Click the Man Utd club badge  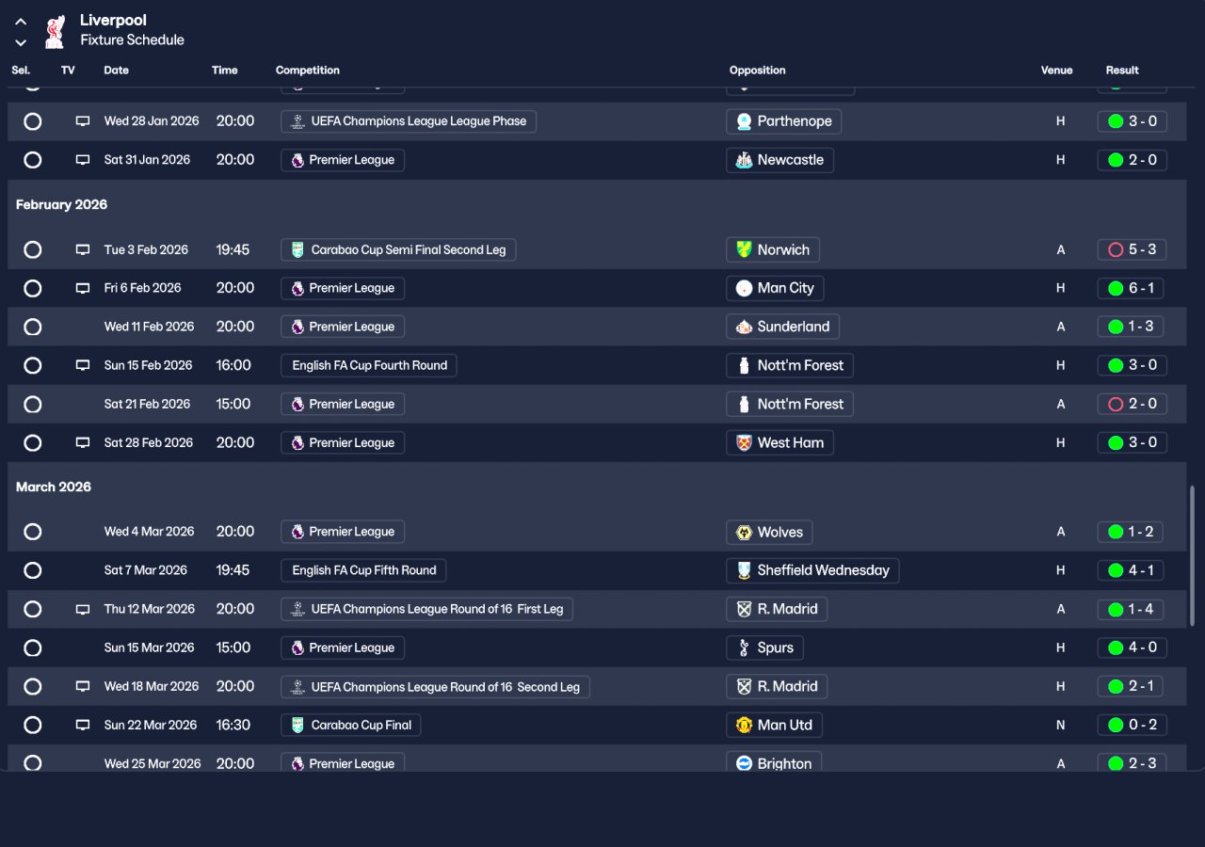pos(744,725)
